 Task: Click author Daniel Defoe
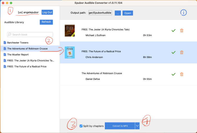[x=93, y=79]
